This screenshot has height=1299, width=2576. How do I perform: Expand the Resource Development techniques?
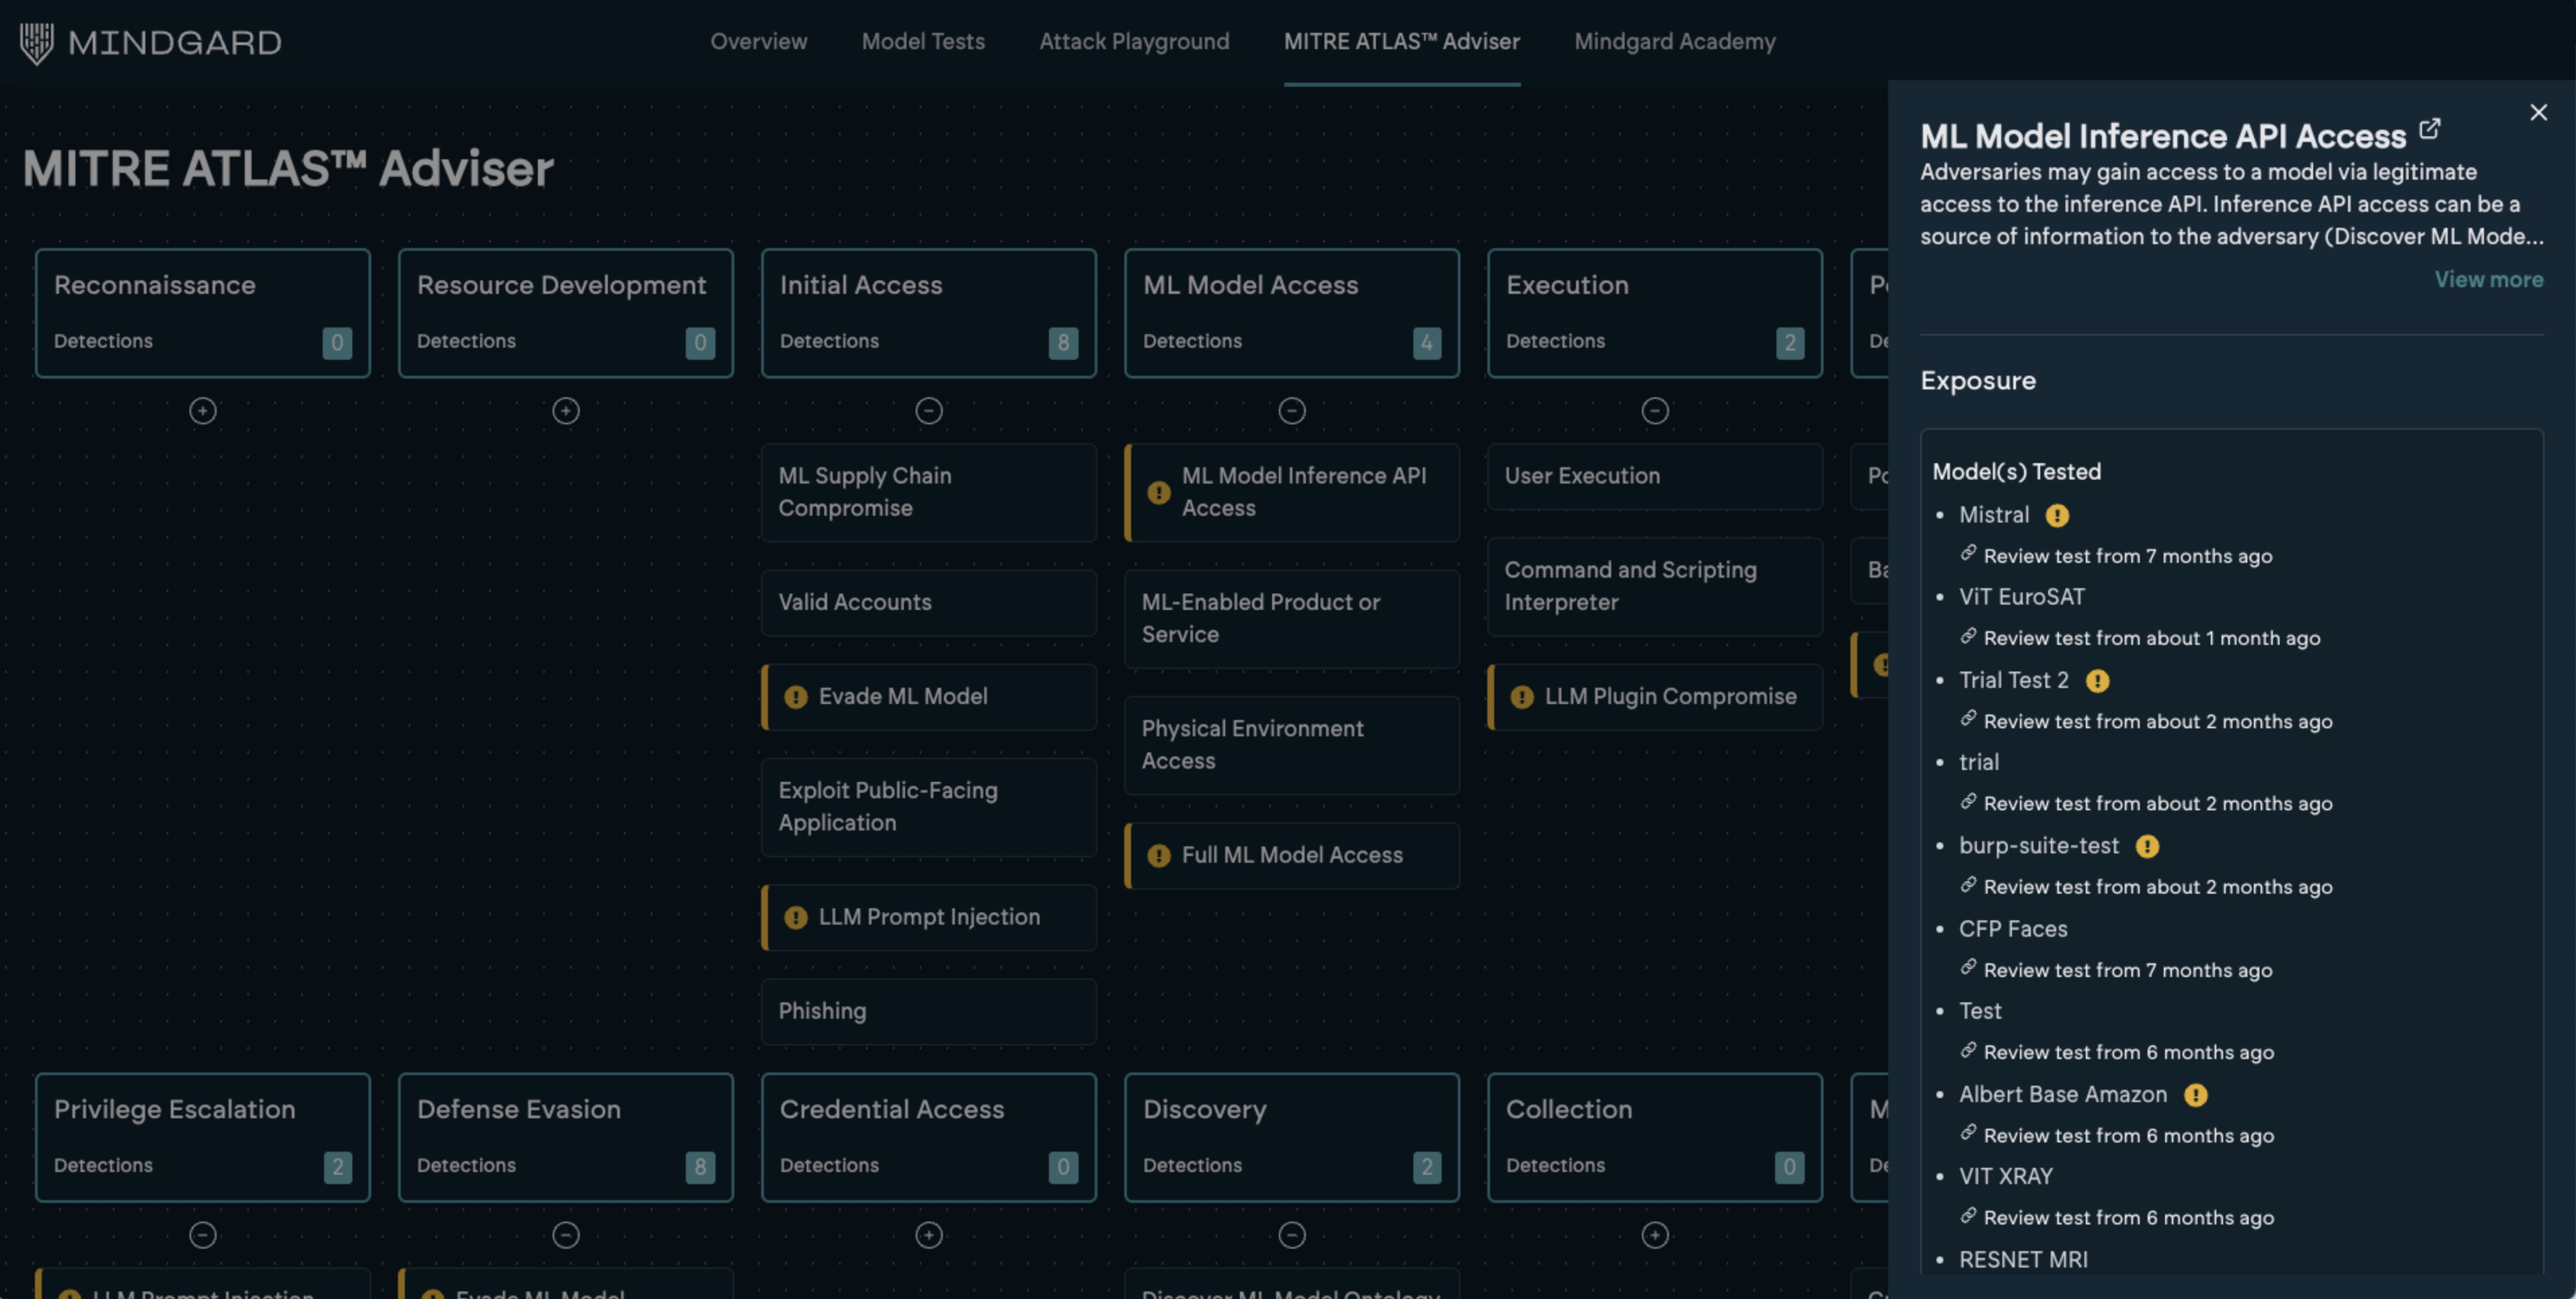[566, 411]
